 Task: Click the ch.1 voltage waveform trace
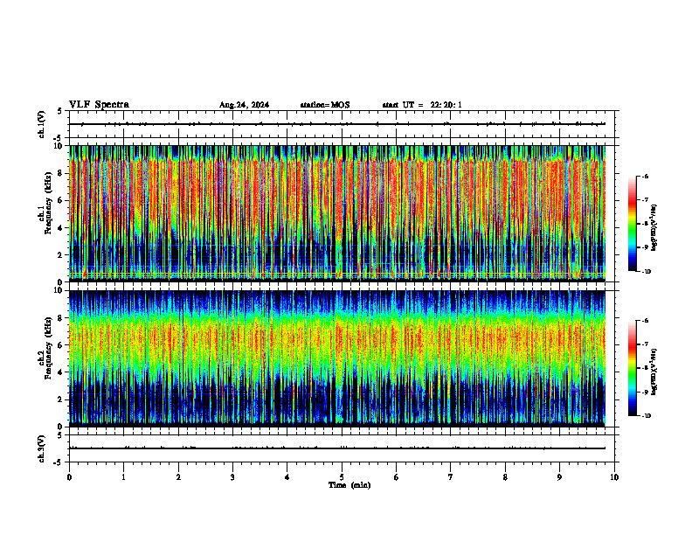(x=337, y=124)
